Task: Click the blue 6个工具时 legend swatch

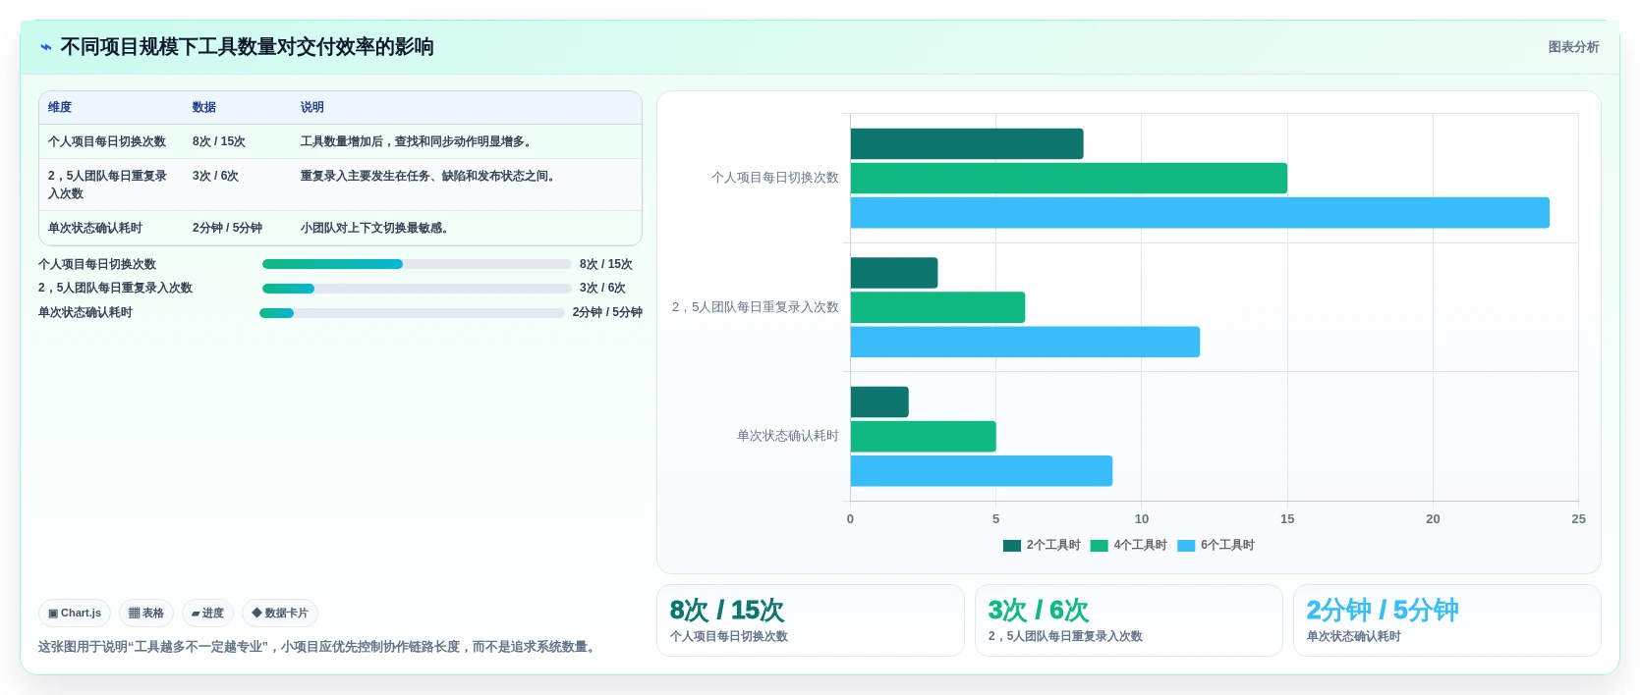Action: coord(1186,546)
